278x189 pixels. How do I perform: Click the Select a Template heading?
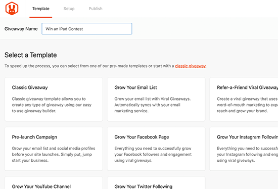coord(31,55)
